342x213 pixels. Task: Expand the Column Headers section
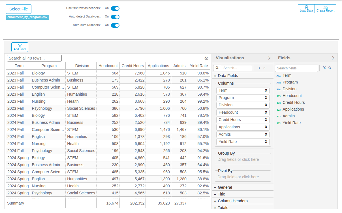pos(243,201)
